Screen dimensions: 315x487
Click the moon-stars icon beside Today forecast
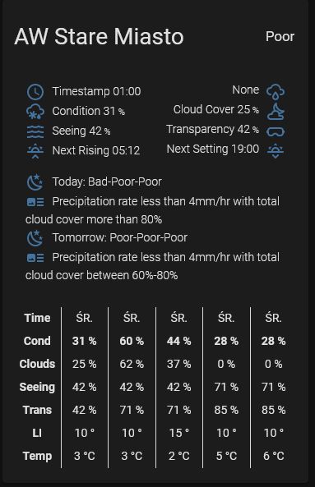35,182
